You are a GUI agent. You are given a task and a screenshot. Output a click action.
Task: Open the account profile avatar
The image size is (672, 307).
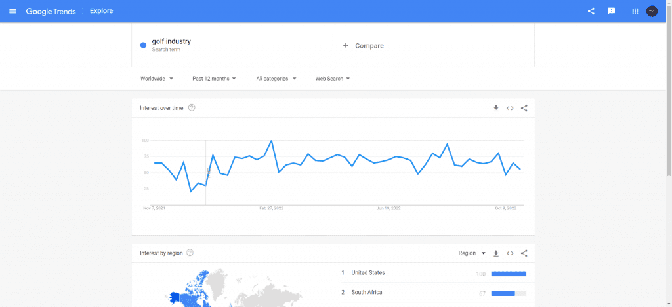tap(652, 11)
